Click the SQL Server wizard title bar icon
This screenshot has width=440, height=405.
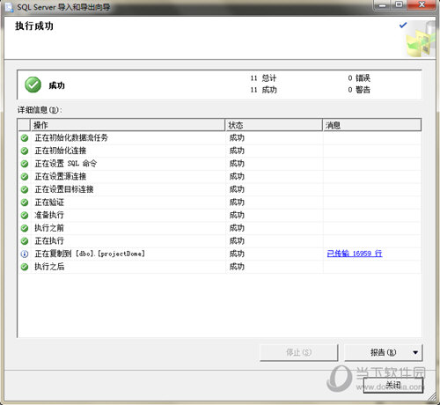[9, 7]
